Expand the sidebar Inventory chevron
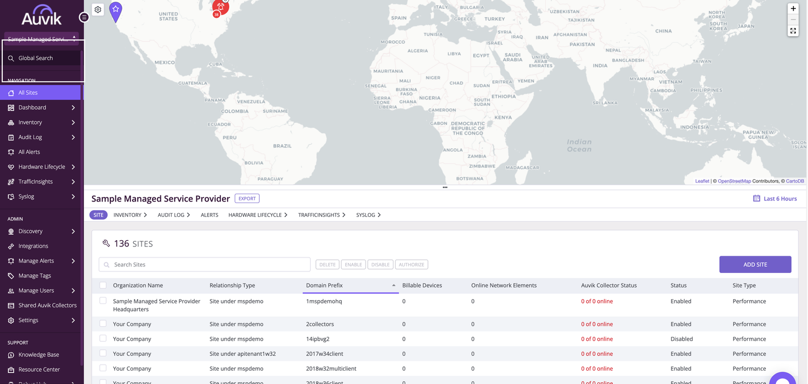 pos(73,123)
